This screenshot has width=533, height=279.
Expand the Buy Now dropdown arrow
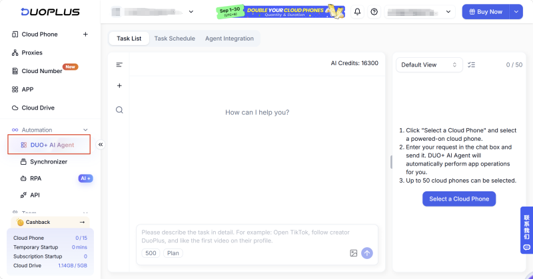click(x=516, y=12)
